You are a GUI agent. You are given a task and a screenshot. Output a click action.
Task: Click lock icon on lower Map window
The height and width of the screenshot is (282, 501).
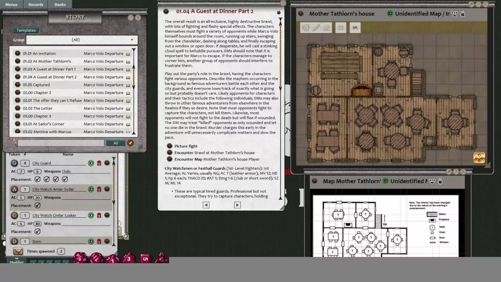click(440, 181)
